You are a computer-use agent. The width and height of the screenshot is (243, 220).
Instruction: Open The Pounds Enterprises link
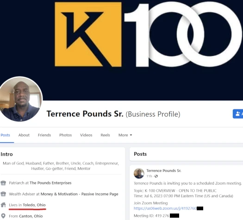pos(50,183)
